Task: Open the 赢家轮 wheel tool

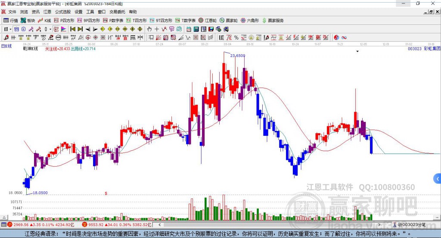Action: [x=229, y=21]
